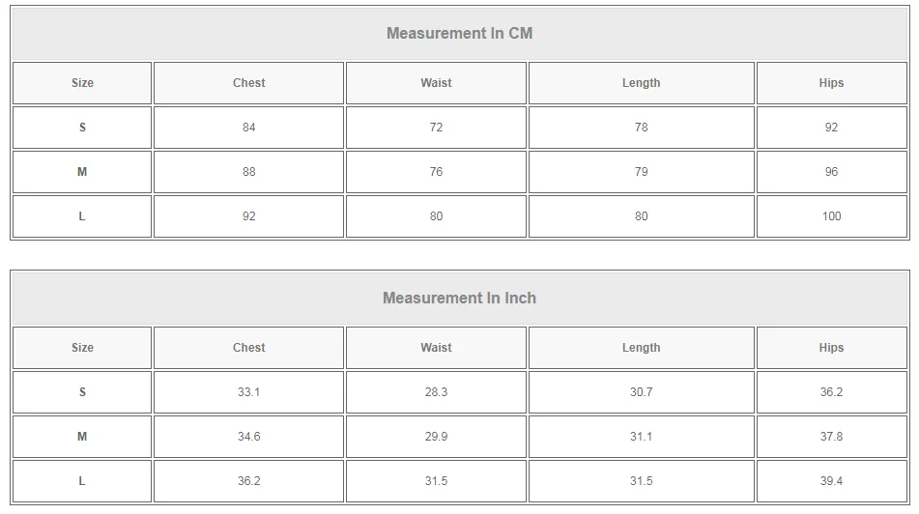Select the hips value 39.4 for size L

point(831,481)
